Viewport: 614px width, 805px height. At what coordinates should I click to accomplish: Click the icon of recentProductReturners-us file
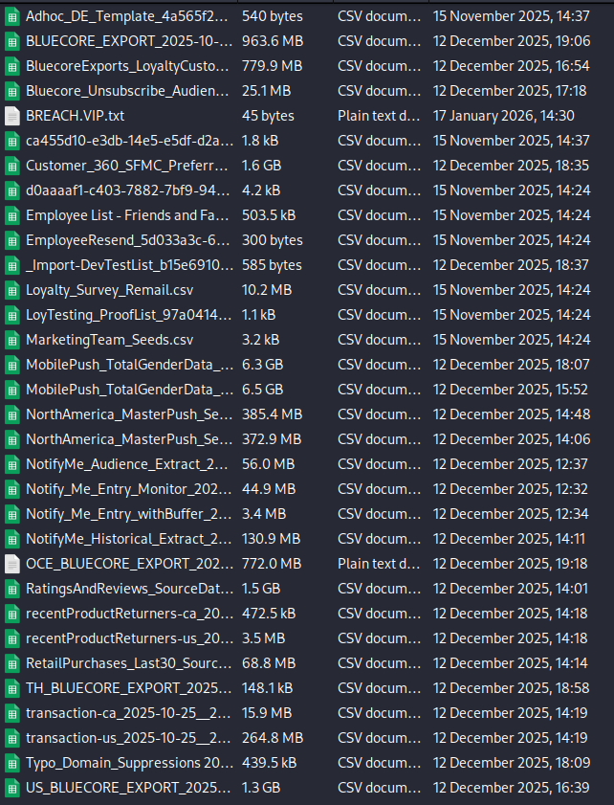(x=11, y=638)
